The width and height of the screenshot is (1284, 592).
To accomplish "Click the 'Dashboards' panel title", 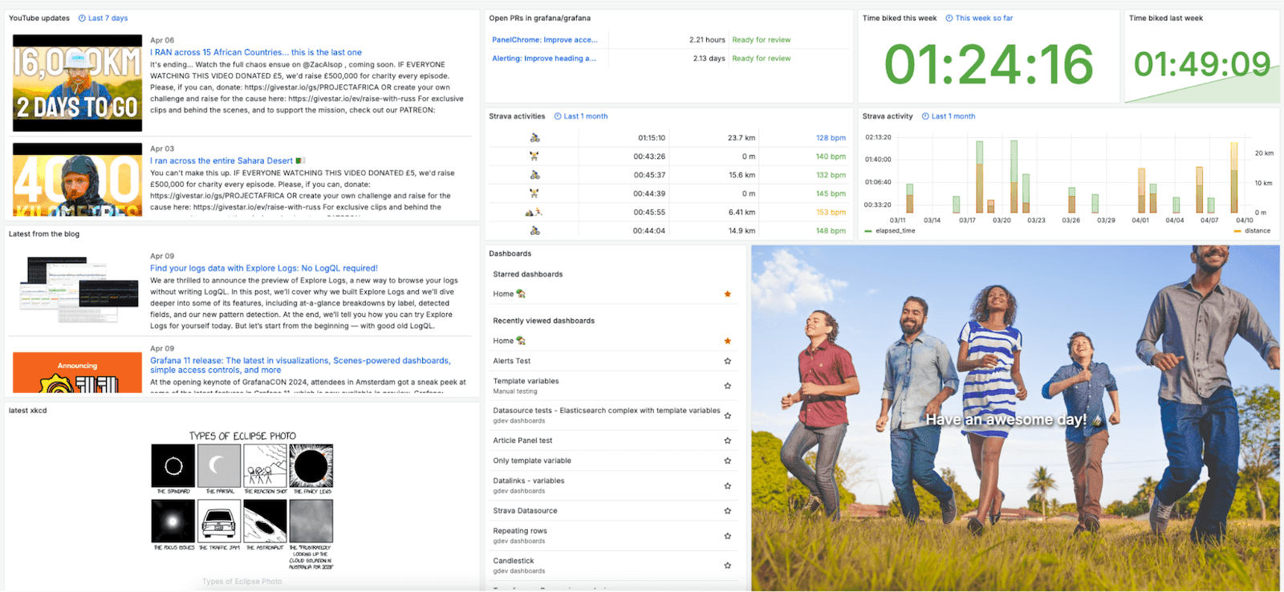I will (x=510, y=253).
